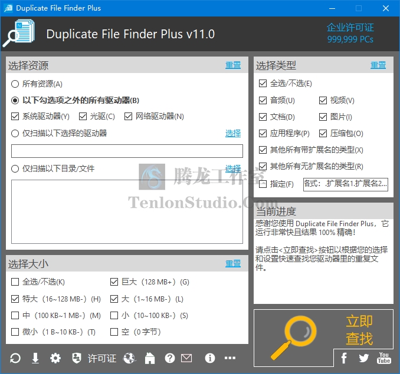Viewport: 400px width, 374px height.
Task: Click the envelope email icon
Action: pyautogui.click(x=186, y=358)
